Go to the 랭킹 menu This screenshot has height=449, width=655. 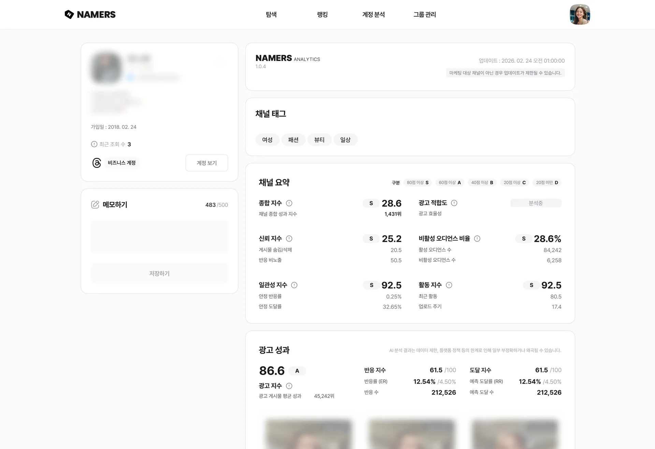[322, 14]
